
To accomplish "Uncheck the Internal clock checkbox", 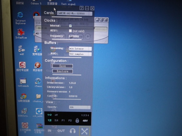I will pos(70,26).
